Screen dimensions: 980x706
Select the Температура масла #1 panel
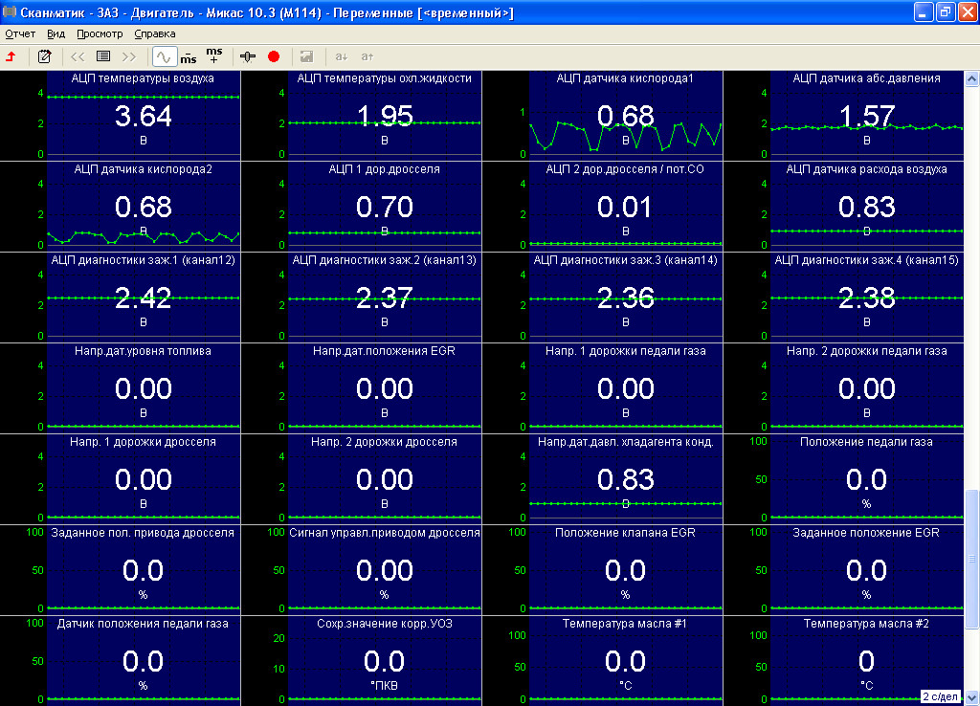pyautogui.click(x=626, y=662)
